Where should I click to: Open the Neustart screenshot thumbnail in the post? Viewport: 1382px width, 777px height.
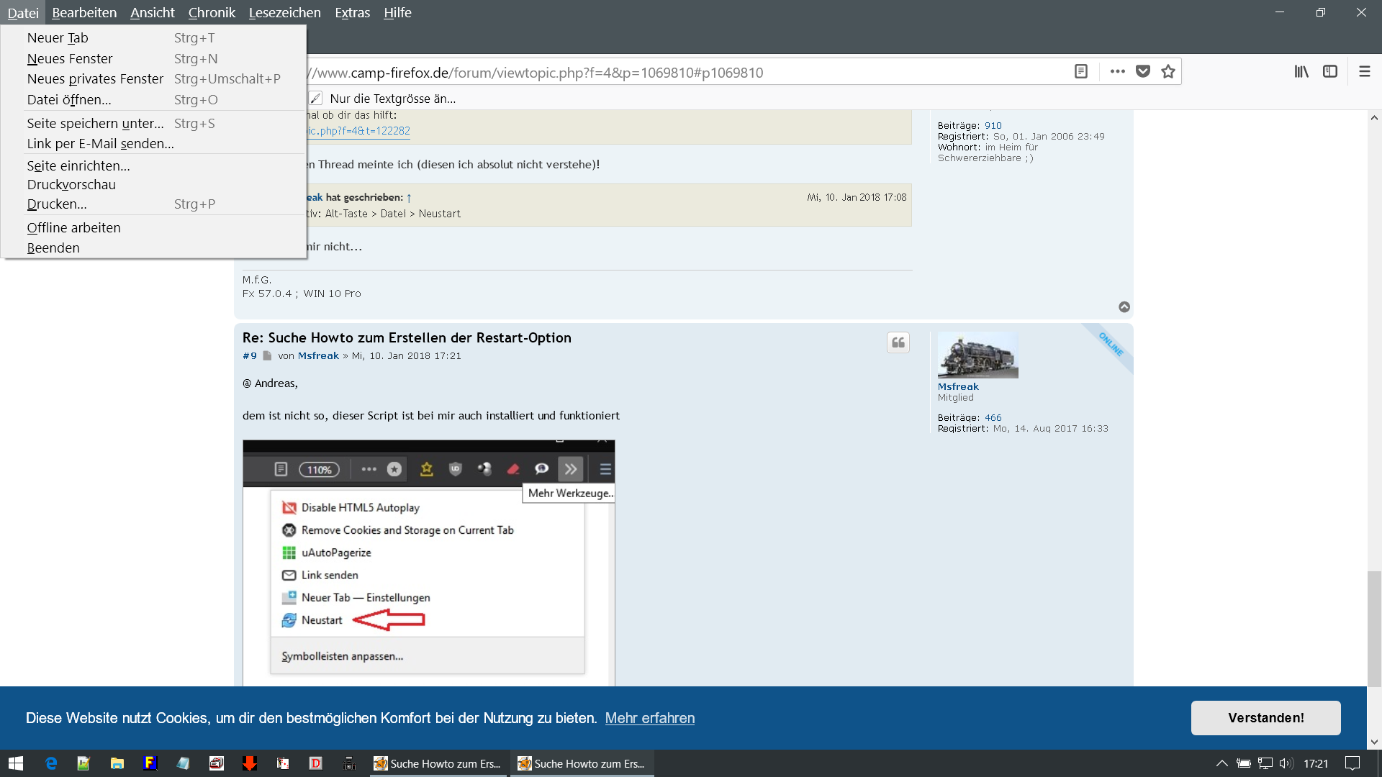click(428, 563)
